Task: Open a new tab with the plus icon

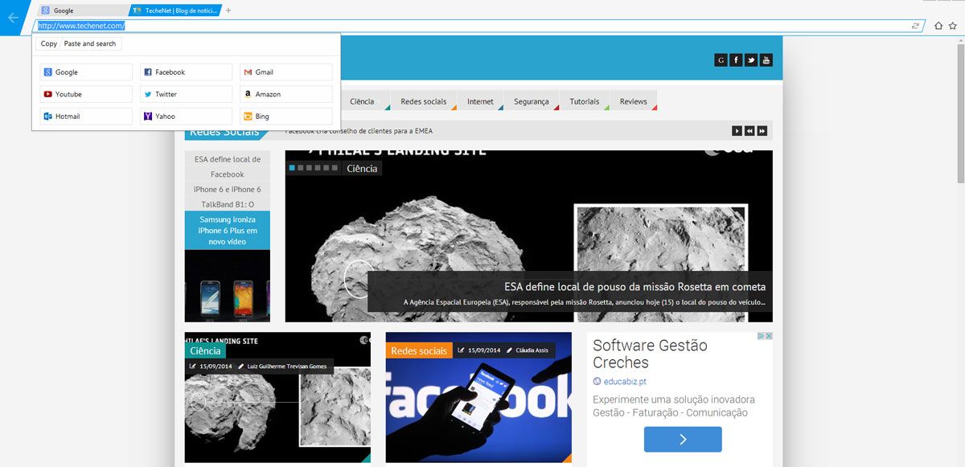Action: (x=229, y=10)
